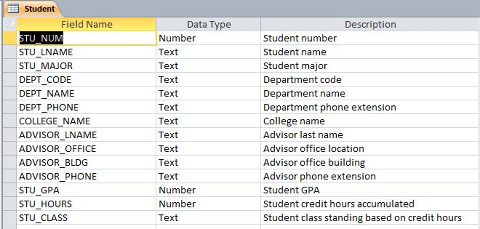Click the Description column header
Screen dimensions: 480x229
[x=370, y=24]
